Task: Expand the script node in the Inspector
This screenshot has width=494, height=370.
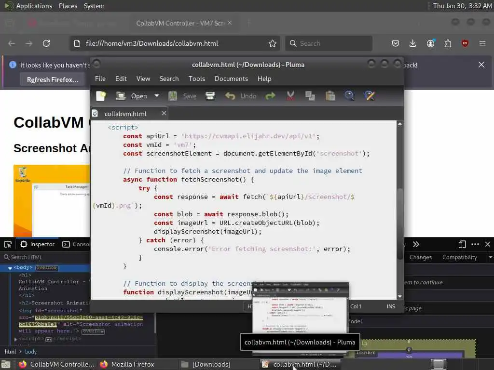Action: pyautogui.click(x=15, y=339)
